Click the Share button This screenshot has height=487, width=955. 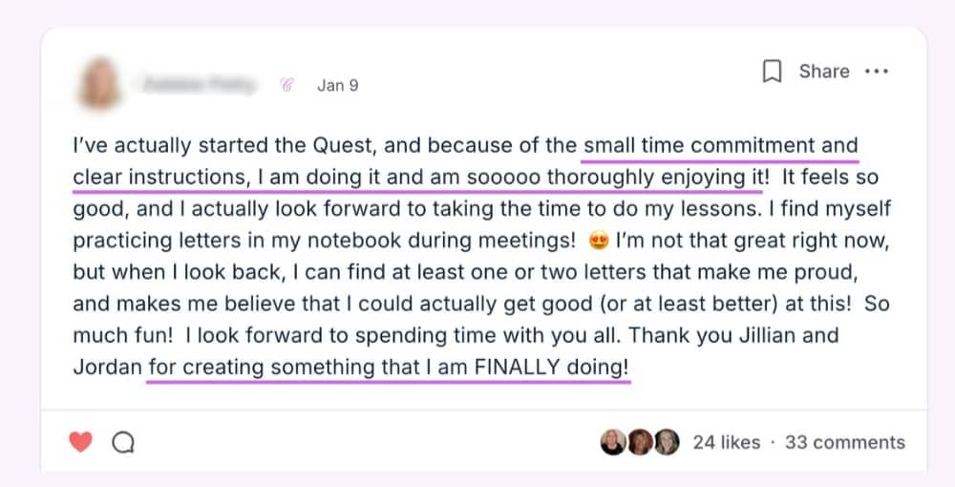(x=823, y=72)
